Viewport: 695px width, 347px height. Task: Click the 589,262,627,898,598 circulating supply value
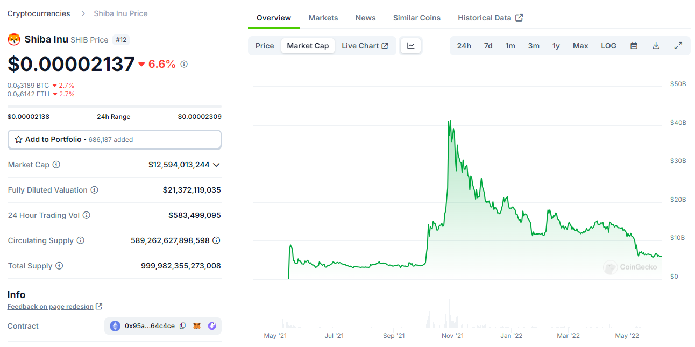(x=170, y=240)
